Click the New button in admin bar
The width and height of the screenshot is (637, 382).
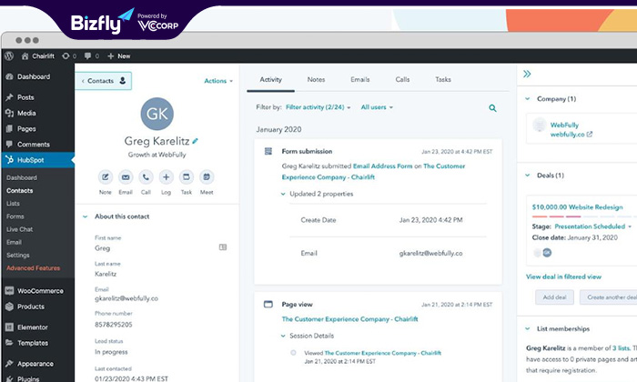pyautogui.click(x=119, y=56)
